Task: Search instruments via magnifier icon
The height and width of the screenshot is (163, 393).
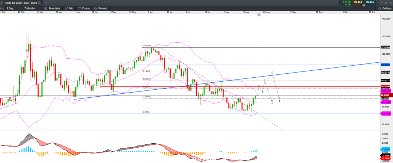Action: (40, 3)
